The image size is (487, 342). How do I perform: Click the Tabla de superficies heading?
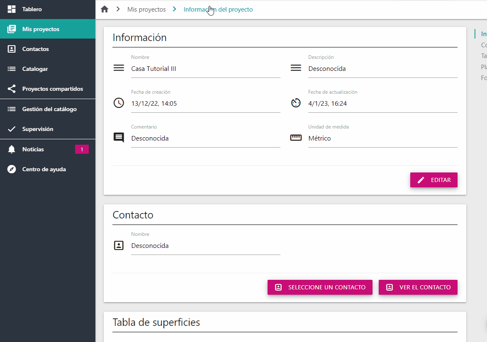156,323
